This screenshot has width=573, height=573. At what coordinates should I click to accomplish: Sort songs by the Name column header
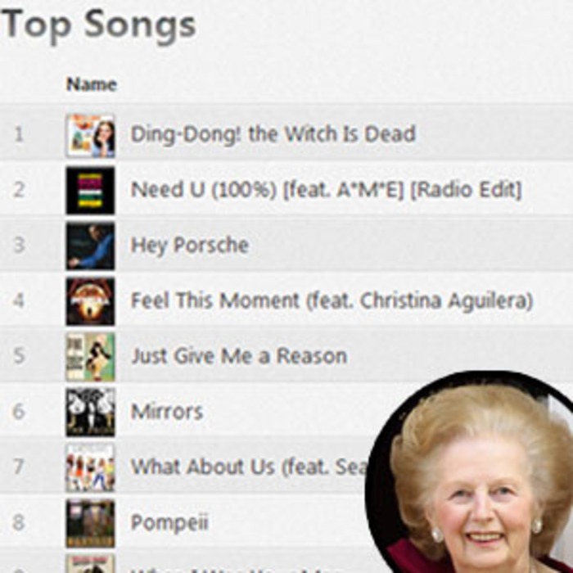pos(92,84)
